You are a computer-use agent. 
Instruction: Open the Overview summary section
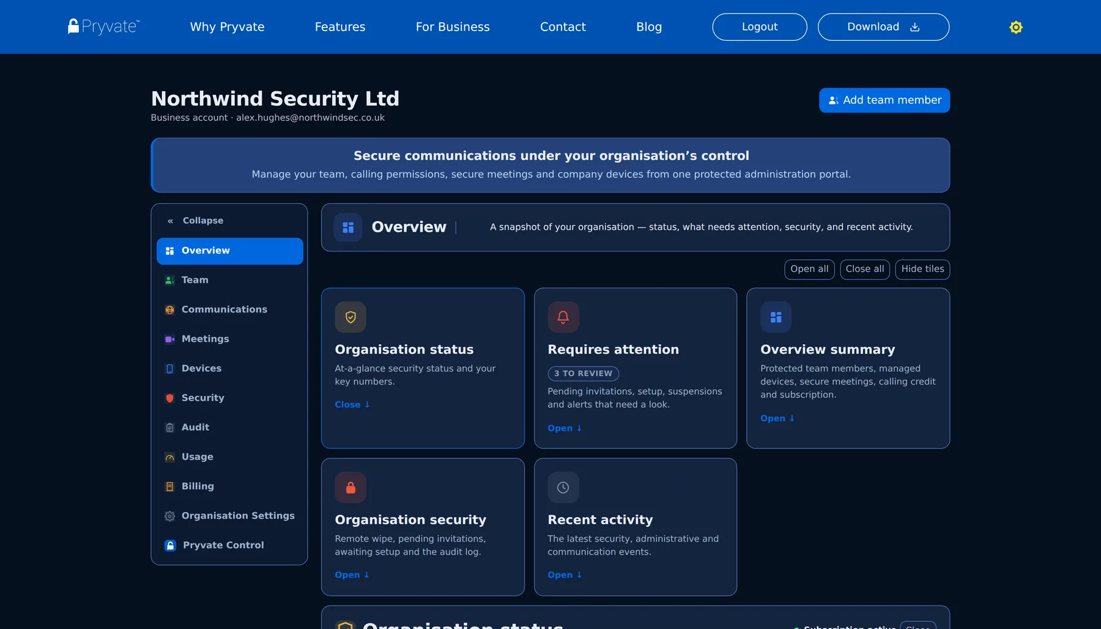click(777, 419)
